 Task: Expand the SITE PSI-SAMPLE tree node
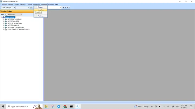point(4,25)
